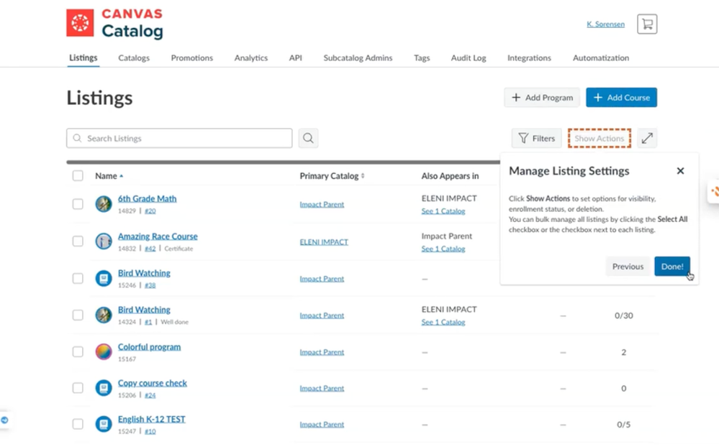Select the Copy course check checkbox

point(78,388)
